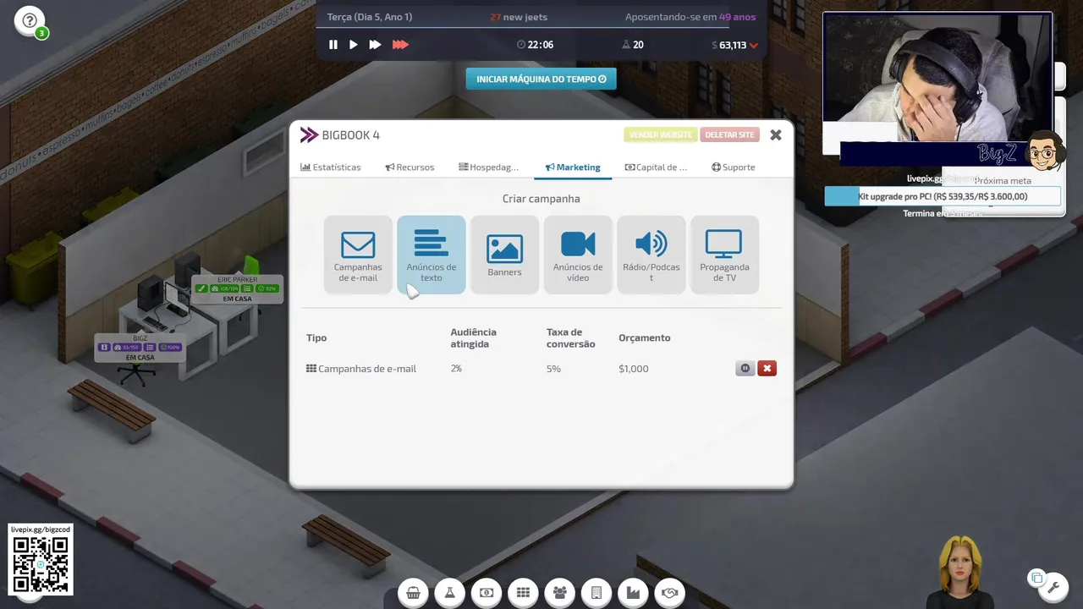Select Eric Parker's worker label
This screenshot has width=1083, height=609.
coord(237,289)
